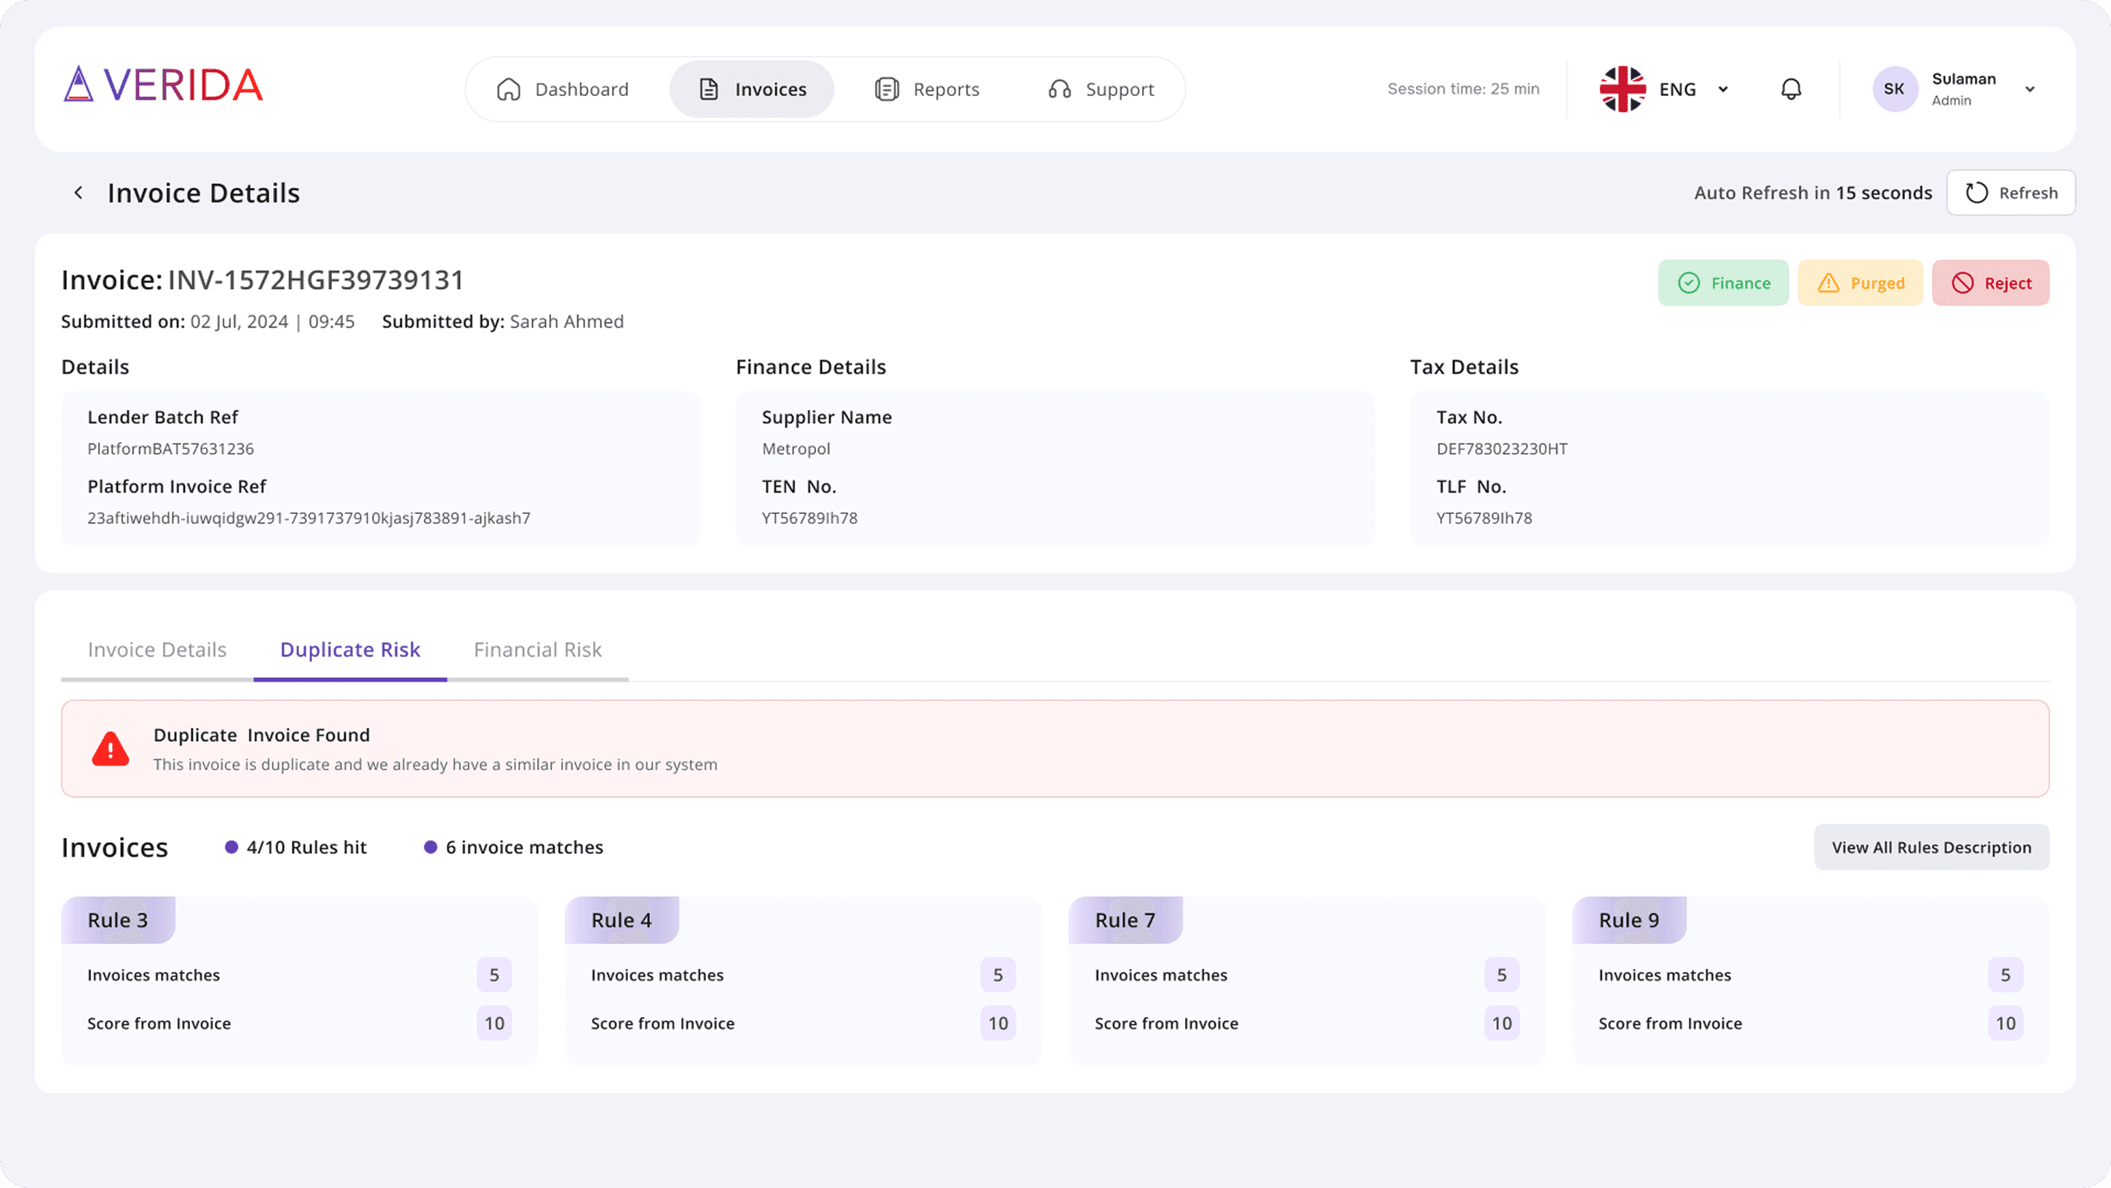Click the Refresh button label

(x=2028, y=192)
